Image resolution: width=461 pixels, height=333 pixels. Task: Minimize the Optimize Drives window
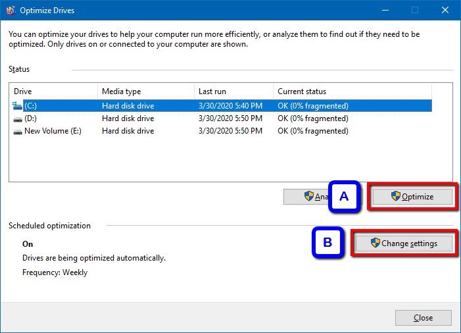tap(385, 10)
